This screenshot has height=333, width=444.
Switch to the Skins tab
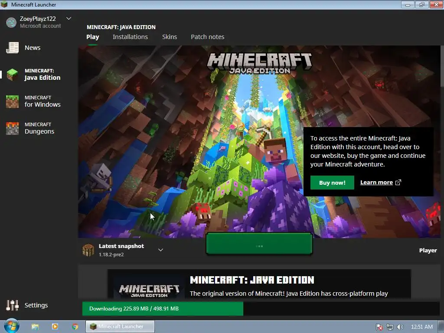(170, 37)
